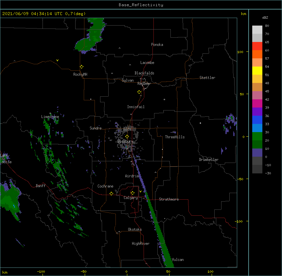
Task: Click the Drumheller city label
Action: pyautogui.click(x=209, y=160)
